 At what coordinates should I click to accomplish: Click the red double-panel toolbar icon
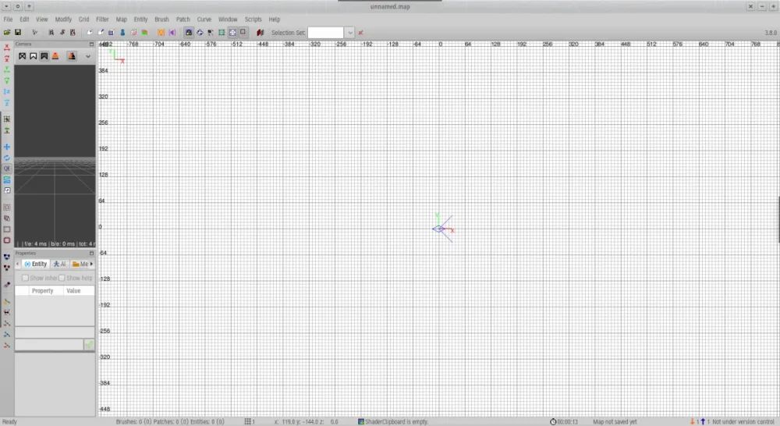point(261,32)
